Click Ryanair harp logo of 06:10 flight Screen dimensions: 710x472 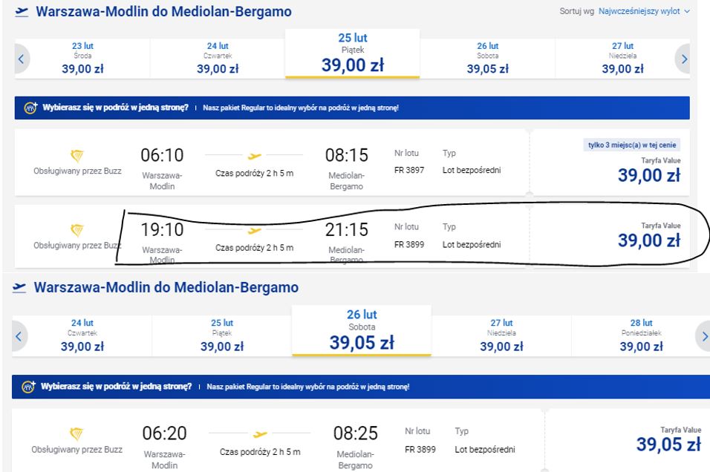pyautogui.click(x=77, y=156)
